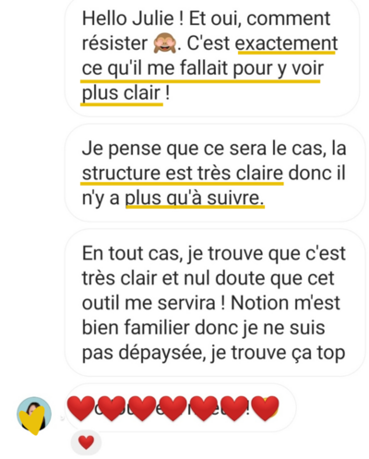Click the underlined word 'exactement'
Viewport: 369px width, 459px height.
click(286, 43)
